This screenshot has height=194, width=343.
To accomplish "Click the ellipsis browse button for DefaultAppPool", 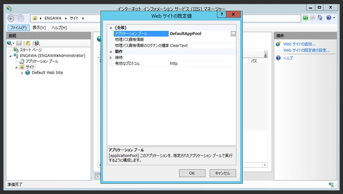I will coord(233,34).
